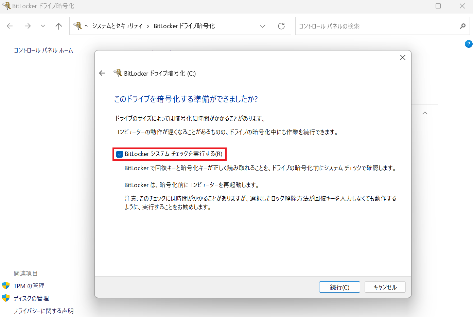Close the BitLocker drive encryption dialog

[x=403, y=58]
